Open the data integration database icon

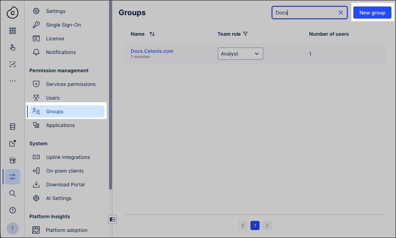12,127
